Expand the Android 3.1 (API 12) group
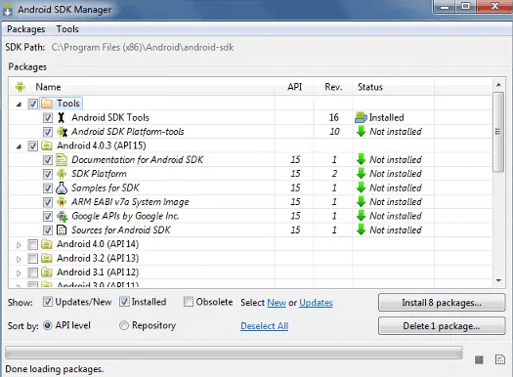The height and width of the screenshot is (377, 513). pos(19,273)
